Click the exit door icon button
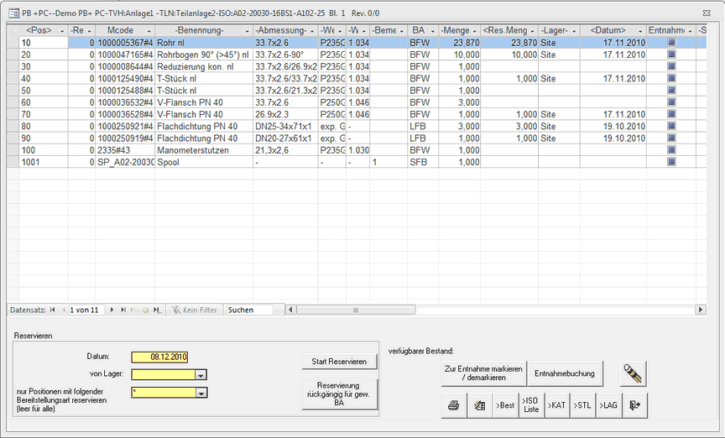The height and width of the screenshot is (438, 725). pos(635,405)
